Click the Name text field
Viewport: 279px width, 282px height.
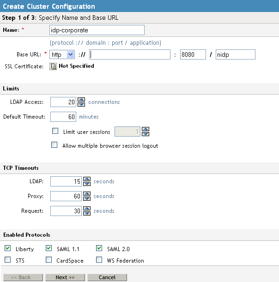coord(97,30)
